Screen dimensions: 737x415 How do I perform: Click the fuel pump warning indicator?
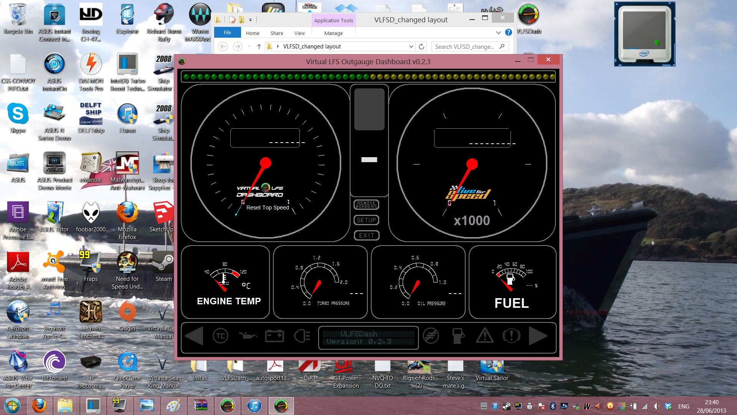tap(458, 336)
